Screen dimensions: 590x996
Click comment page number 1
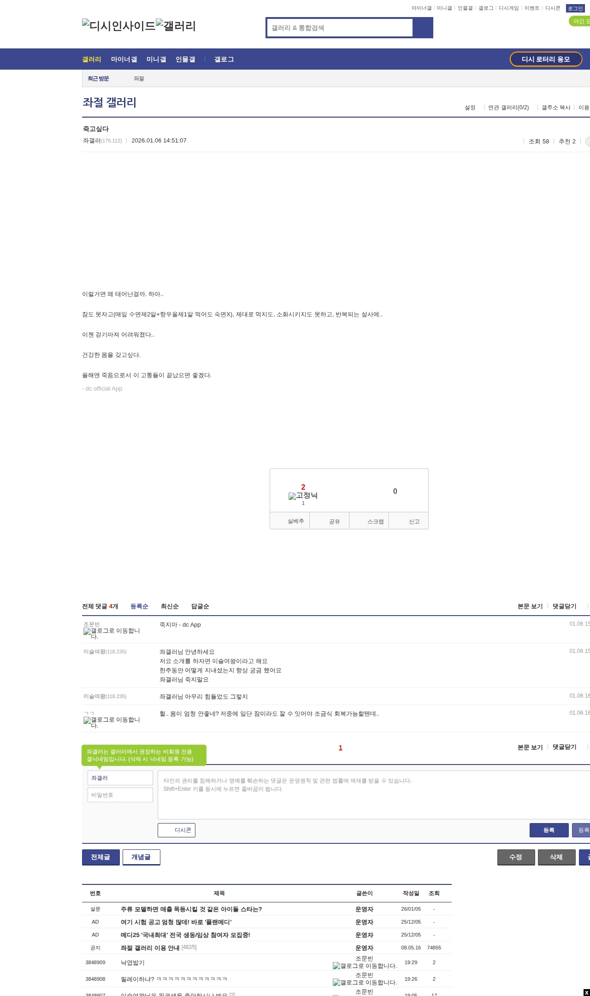pyautogui.click(x=341, y=747)
